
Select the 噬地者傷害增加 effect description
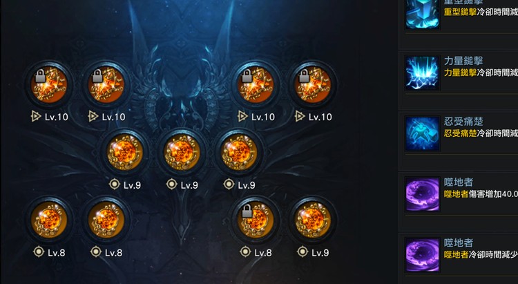click(x=481, y=194)
